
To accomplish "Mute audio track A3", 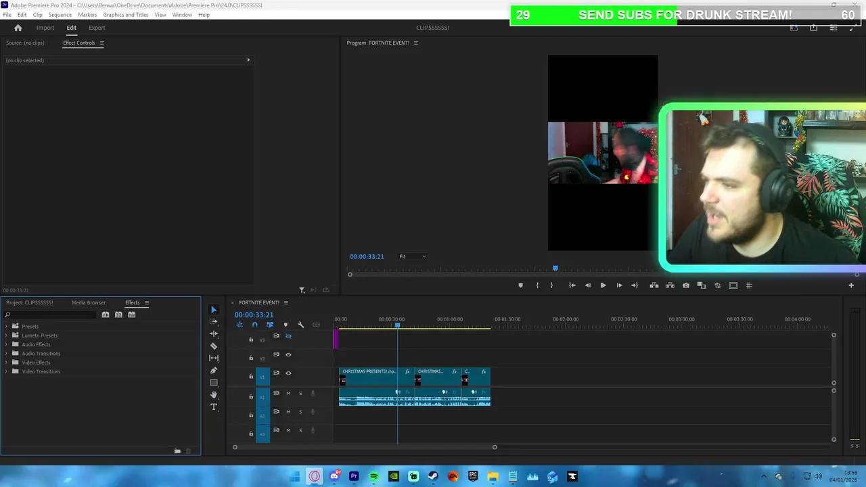I will (x=288, y=430).
